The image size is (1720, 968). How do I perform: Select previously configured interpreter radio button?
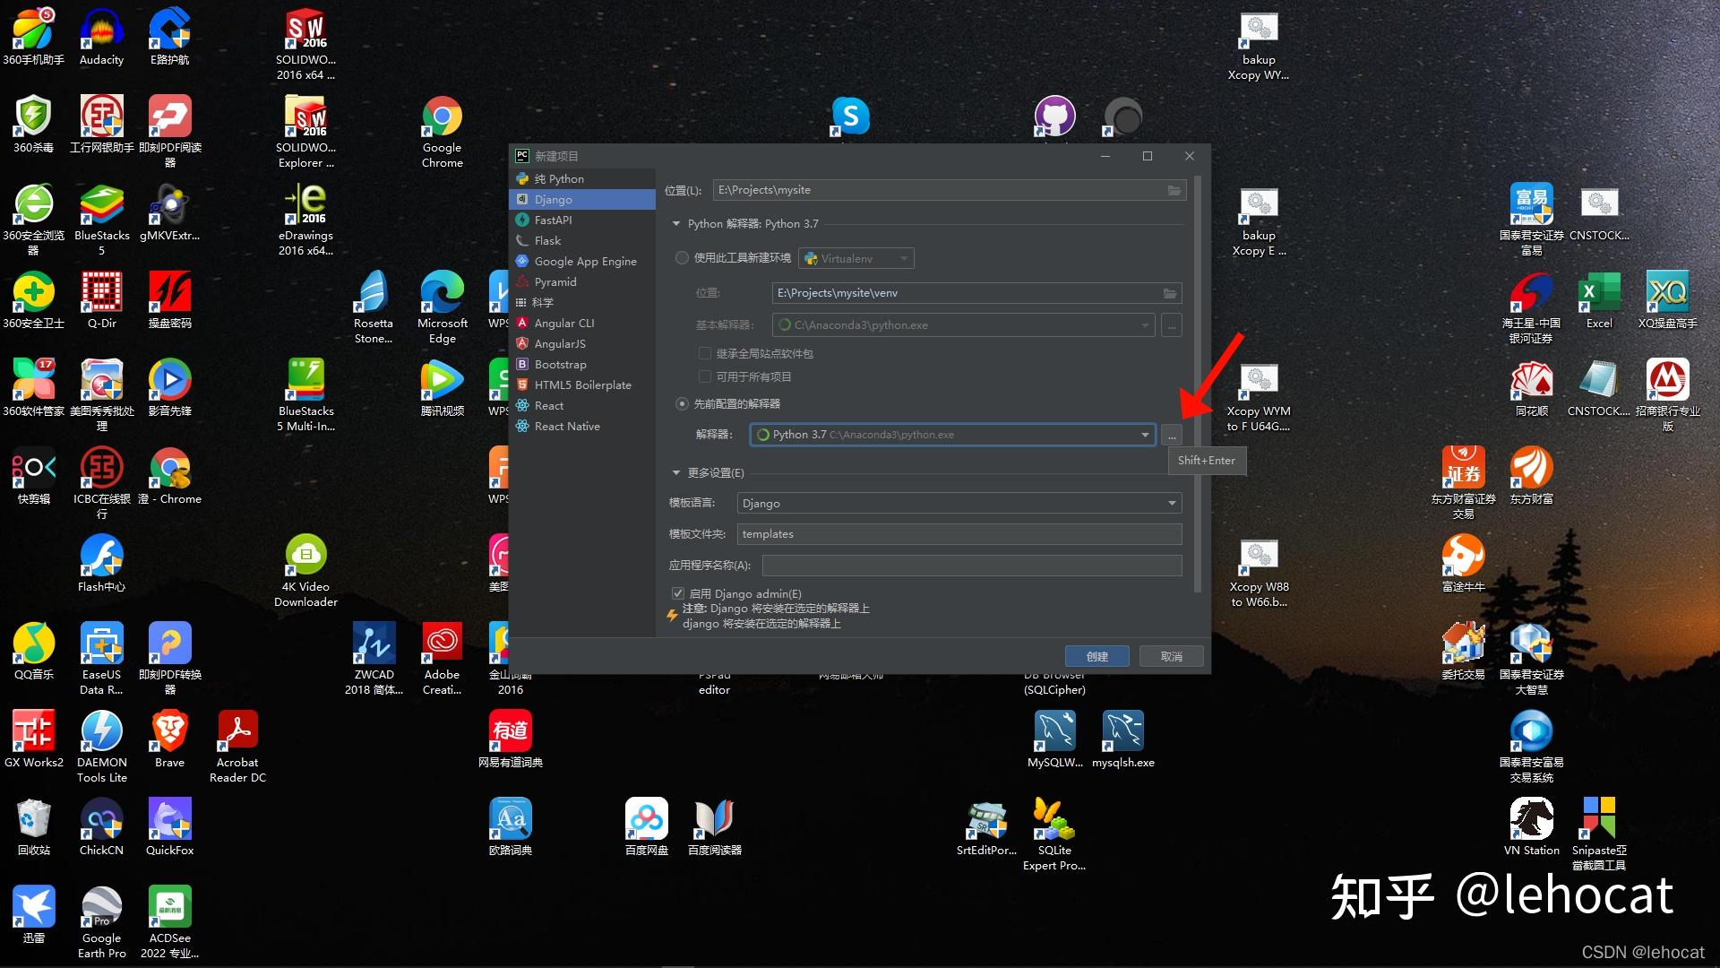(x=682, y=404)
